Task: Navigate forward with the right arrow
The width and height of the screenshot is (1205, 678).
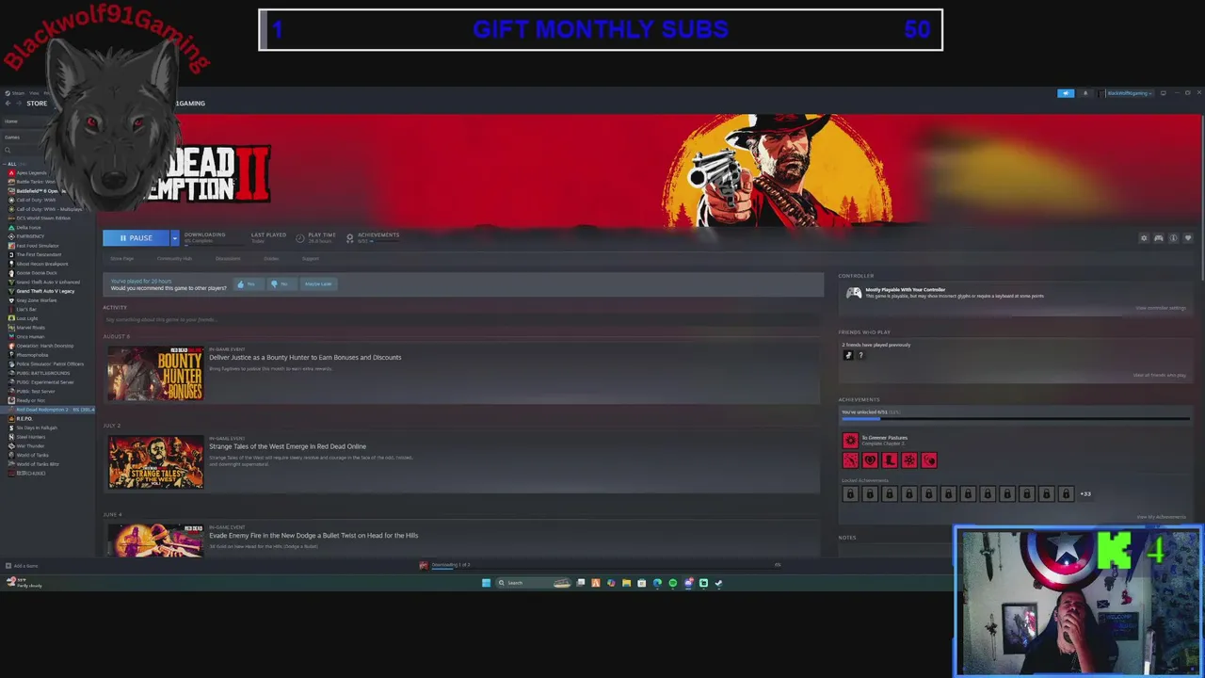Action: (18, 103)
